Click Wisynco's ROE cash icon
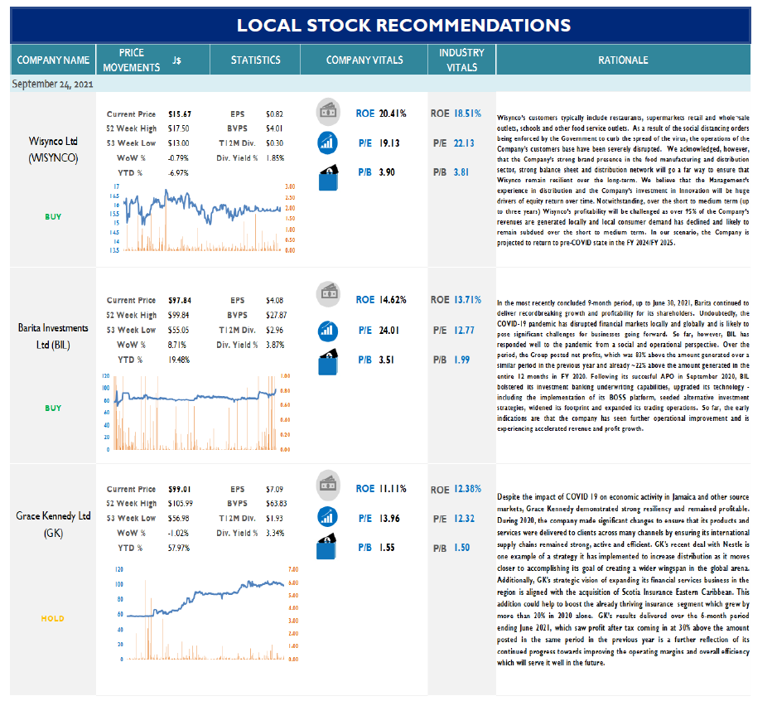 point(328,113)
